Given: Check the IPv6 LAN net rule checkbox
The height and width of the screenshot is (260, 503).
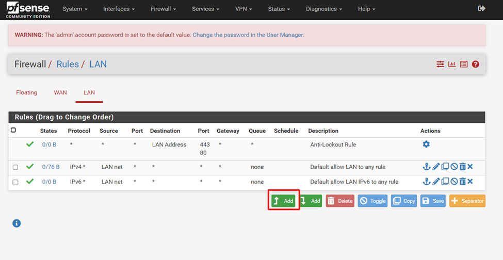Looking at the screenshot, I should tap(15, 182).
